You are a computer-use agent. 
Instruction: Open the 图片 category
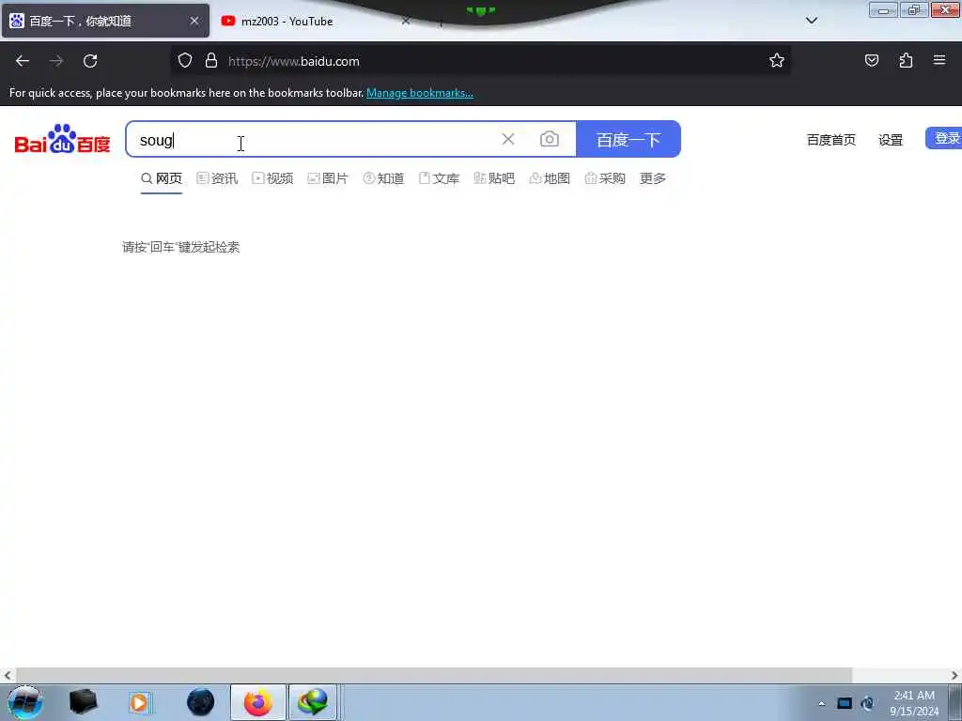(328, 178)
